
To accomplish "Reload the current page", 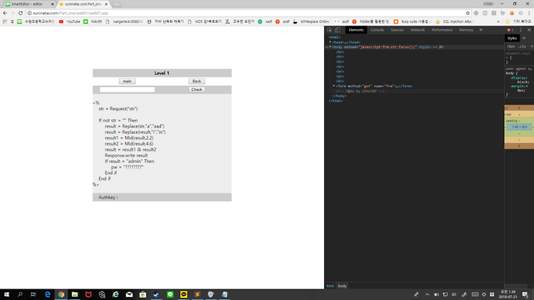I will coord(21,13).
